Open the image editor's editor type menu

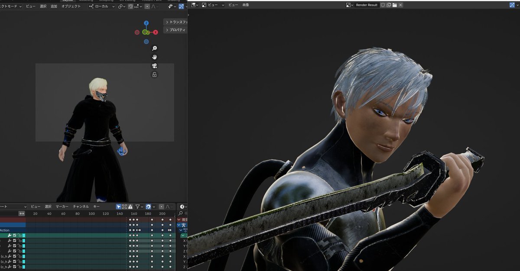tap(195, 5)
